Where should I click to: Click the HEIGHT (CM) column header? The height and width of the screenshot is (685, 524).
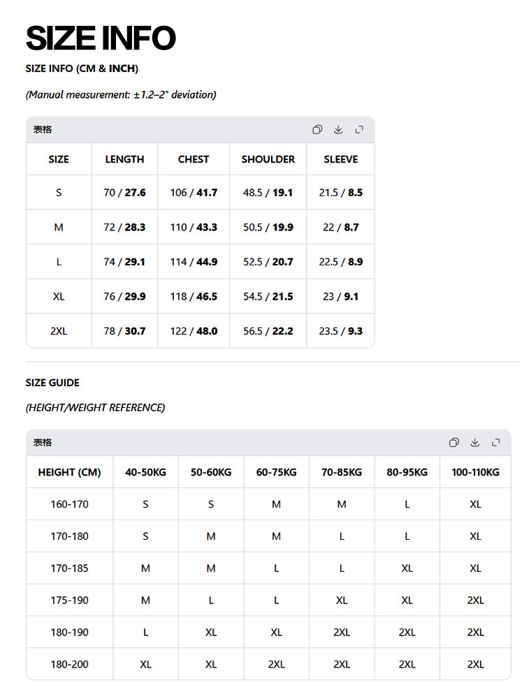tap(69, 472)
